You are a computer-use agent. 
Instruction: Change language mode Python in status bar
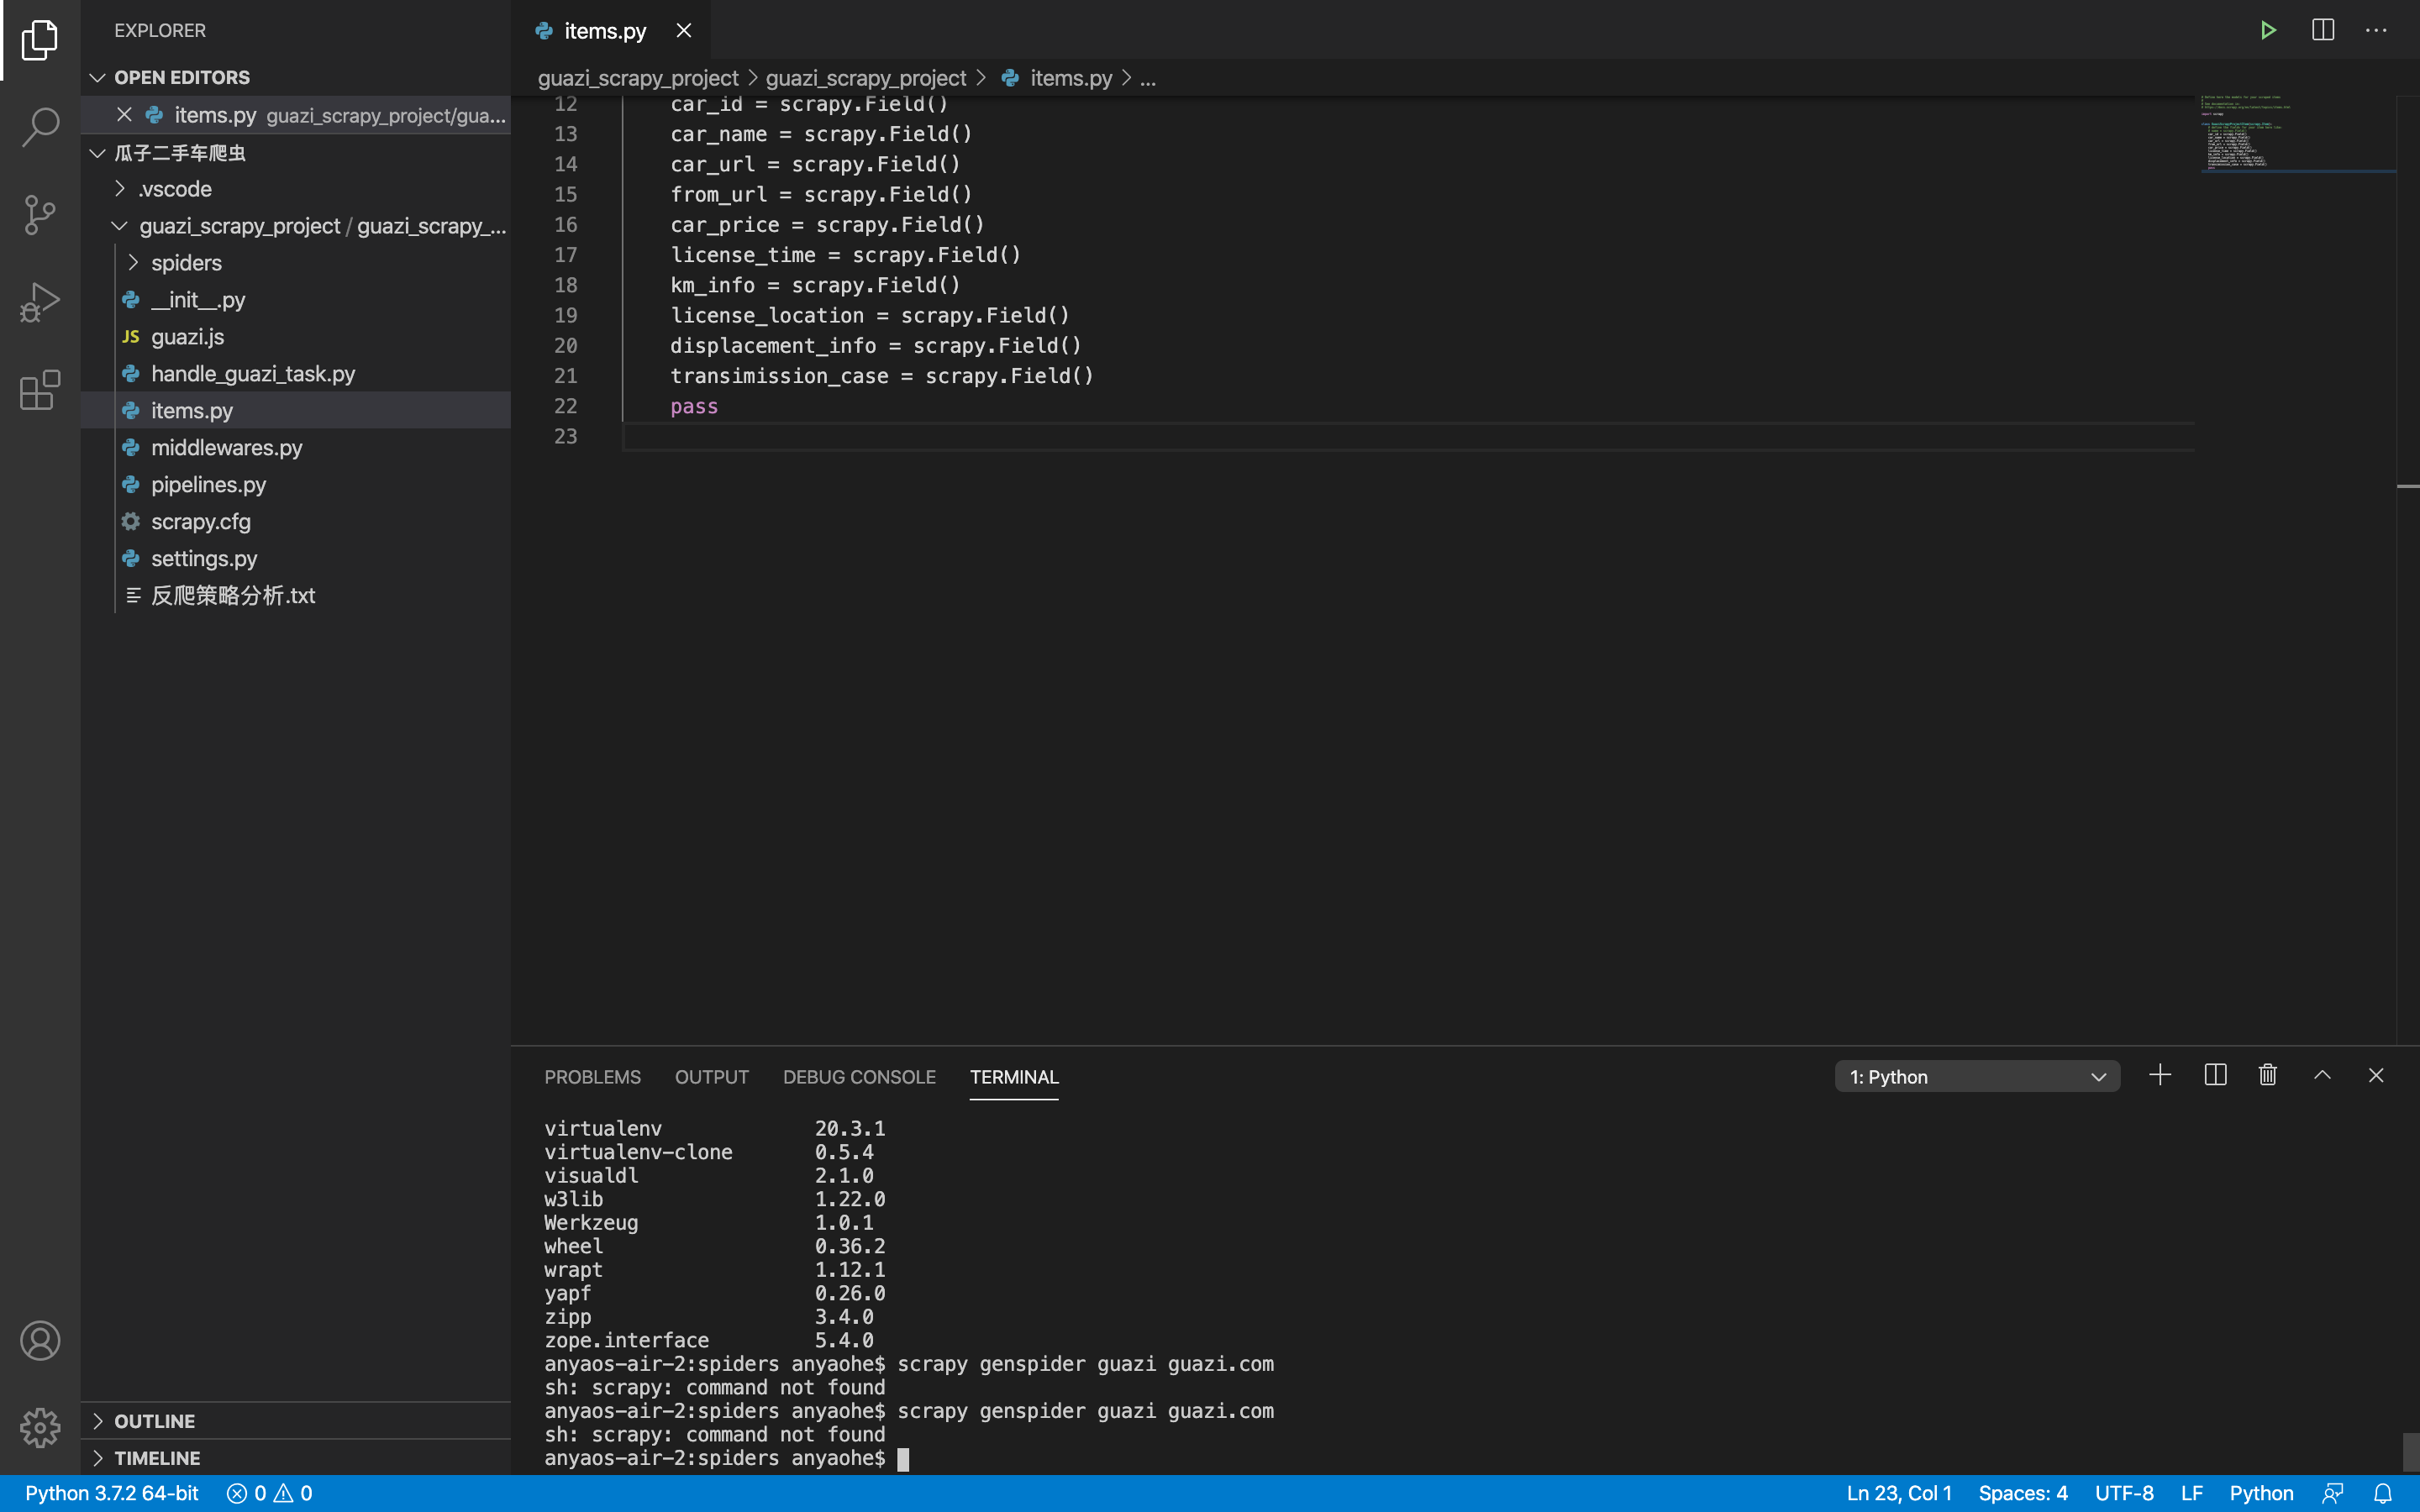pos(2261,1493)
